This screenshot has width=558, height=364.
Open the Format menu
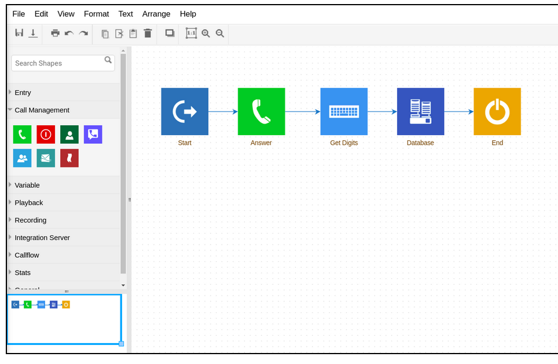click(x=97, y=14)
